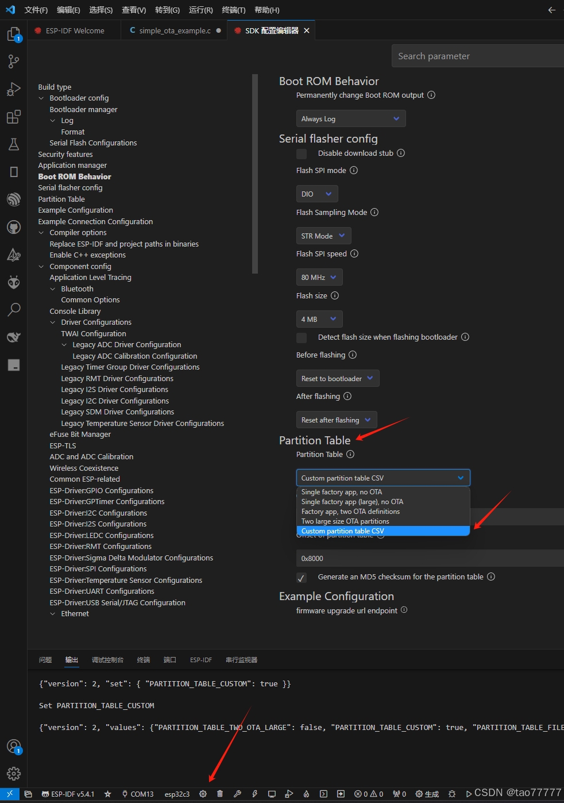Click ESP-IDF v5.4.1 version in status bar
564x803 pixels.
pyautogui.click(x=68, y=794)
